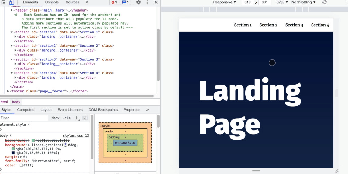Open the Styles pane tab
The image size is (348, 174).
tap(6, 110)
